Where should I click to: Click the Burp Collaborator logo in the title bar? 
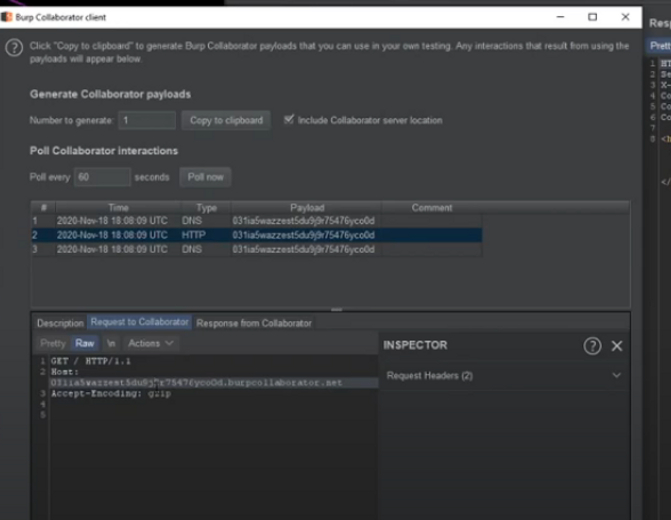click(7, 16)
